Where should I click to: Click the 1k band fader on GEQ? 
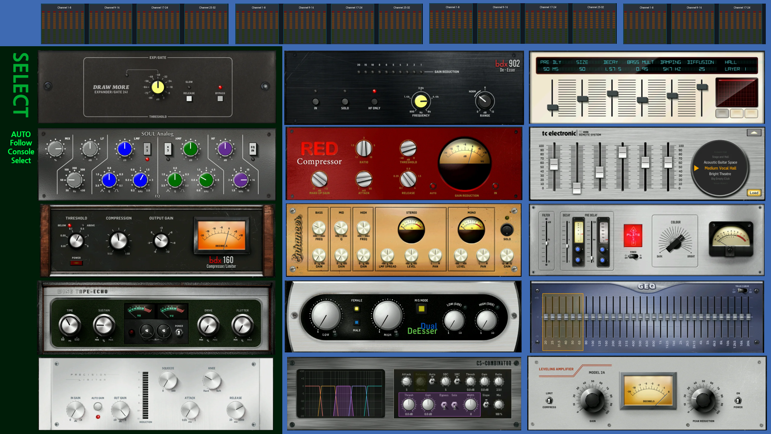point(660,317)
